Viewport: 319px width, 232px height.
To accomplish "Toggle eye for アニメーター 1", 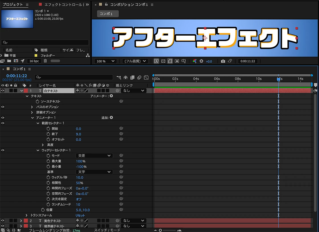I will point(3,117).
